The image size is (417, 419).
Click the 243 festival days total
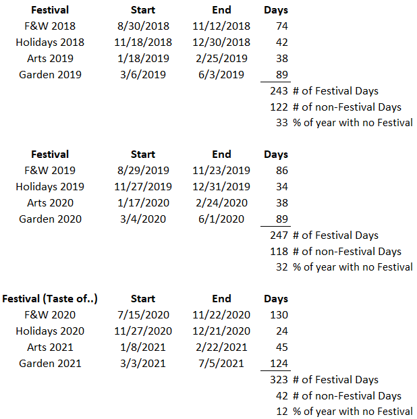click(x=279, y=91)
